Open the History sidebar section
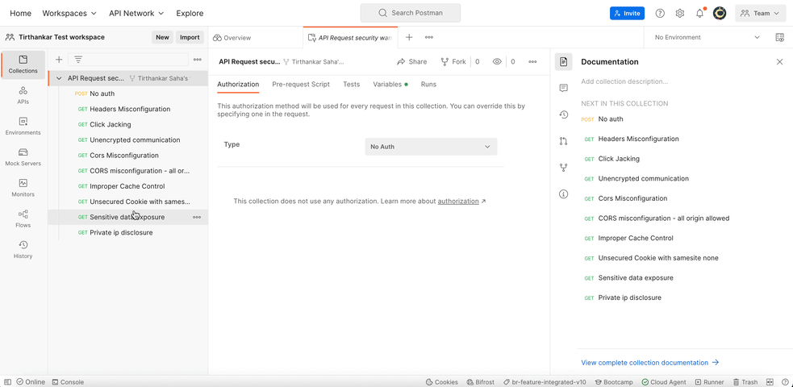The image size is (793, 387). click(23, 249)
